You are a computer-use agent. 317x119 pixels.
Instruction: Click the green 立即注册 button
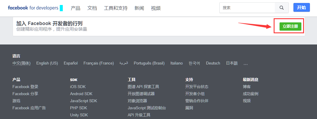coord(290,27)
